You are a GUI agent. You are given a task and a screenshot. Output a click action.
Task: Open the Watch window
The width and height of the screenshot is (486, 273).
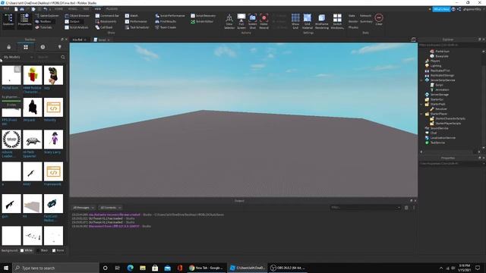pos(131,15)
